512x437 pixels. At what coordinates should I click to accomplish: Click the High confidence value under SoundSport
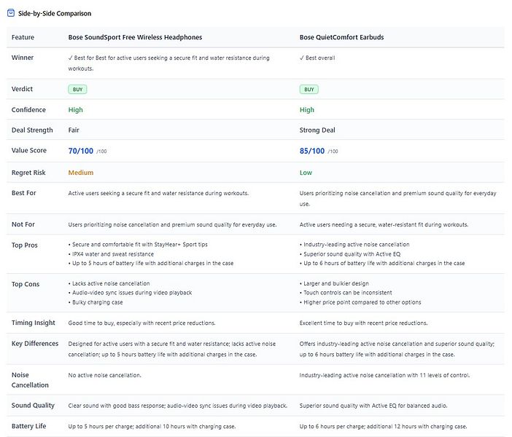[x=75, y=110]
